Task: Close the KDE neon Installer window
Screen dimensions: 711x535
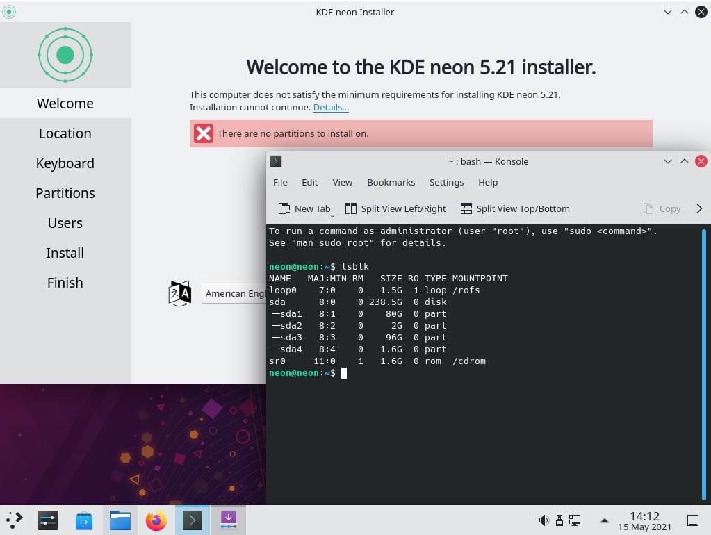Action: (x=701, y=12)
